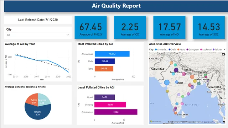Viewport: 228px width, 128px height.
Task: Click the Ahmedabad bar showing 452.12
Action: tap(112, 54)
